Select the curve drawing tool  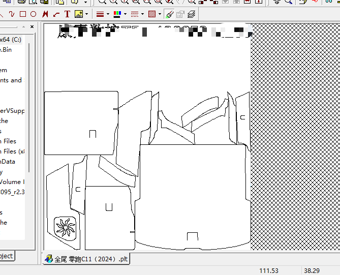11,14
